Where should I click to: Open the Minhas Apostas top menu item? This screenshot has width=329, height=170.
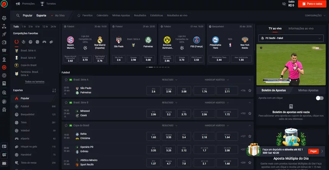pyautogui.click(x=121, y=15)
